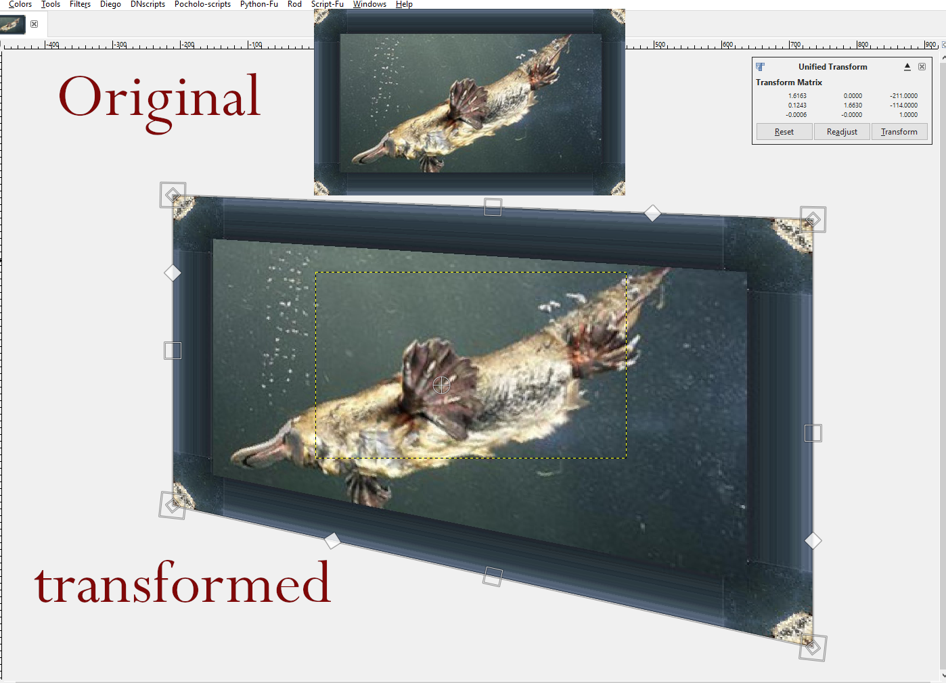This screenshot has width=946, height=683.
Task: Open the Windows menu
Action: click(369, 4)
